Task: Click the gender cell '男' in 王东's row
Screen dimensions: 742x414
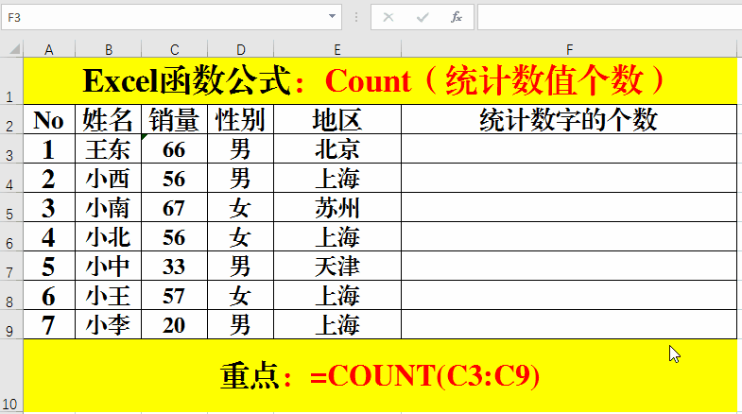Action: coord(241,148)
